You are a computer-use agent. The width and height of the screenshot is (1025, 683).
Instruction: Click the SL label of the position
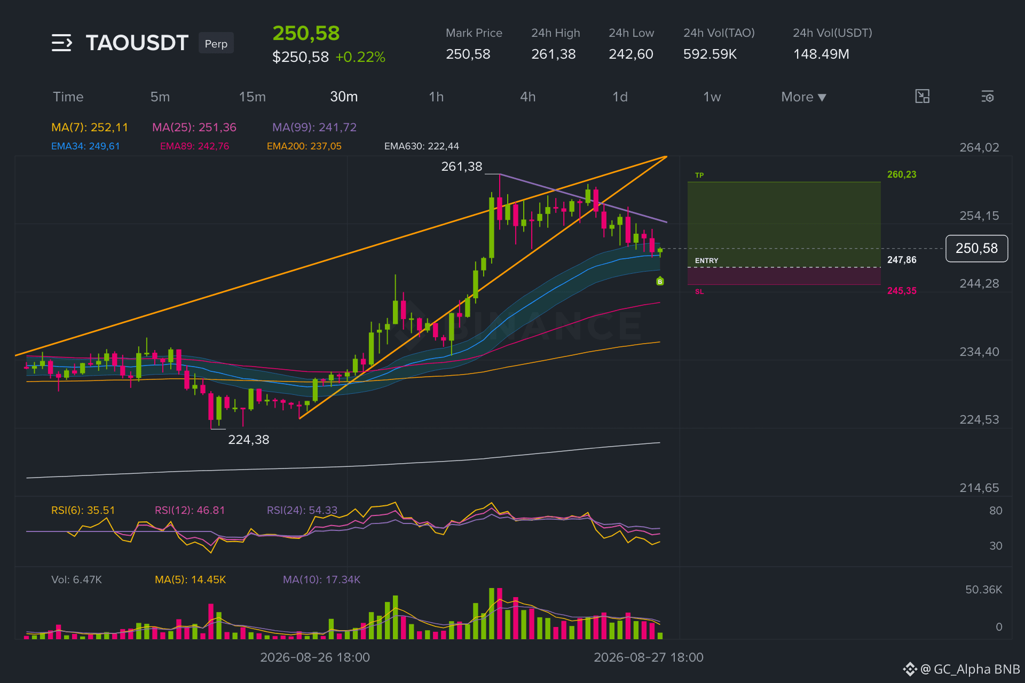click(x=699, y=292)
